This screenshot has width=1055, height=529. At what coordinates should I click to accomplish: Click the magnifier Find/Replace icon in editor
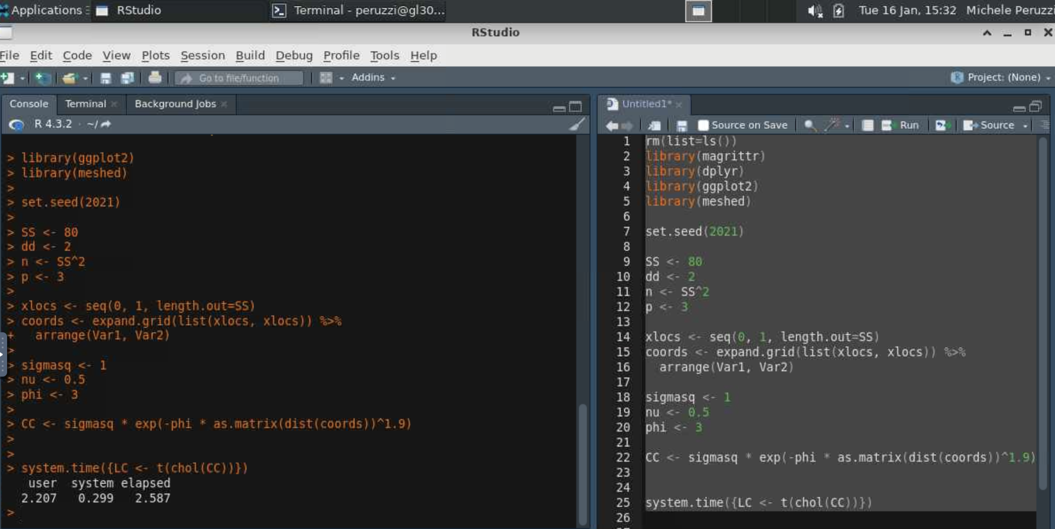point(809,125)
